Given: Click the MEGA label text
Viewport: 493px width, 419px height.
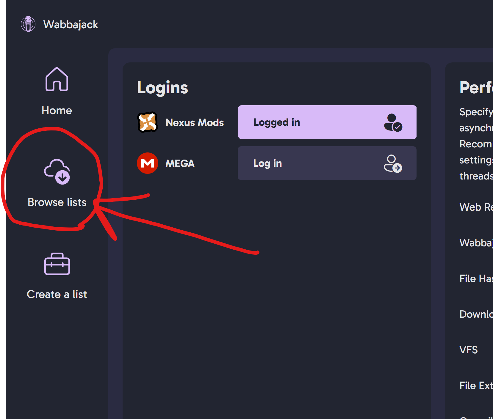Looking at the screenshot, I should point(180,163).
